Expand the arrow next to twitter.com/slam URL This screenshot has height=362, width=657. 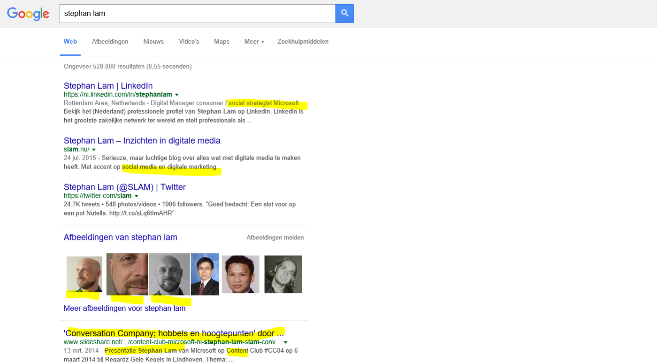[x=136, y=196]
